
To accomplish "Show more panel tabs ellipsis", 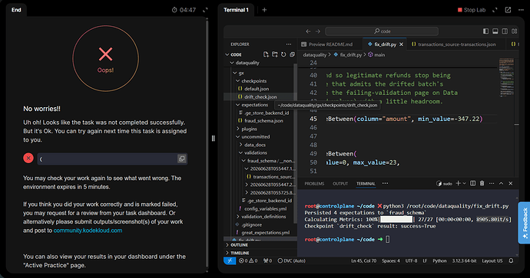I will (385, 183).
